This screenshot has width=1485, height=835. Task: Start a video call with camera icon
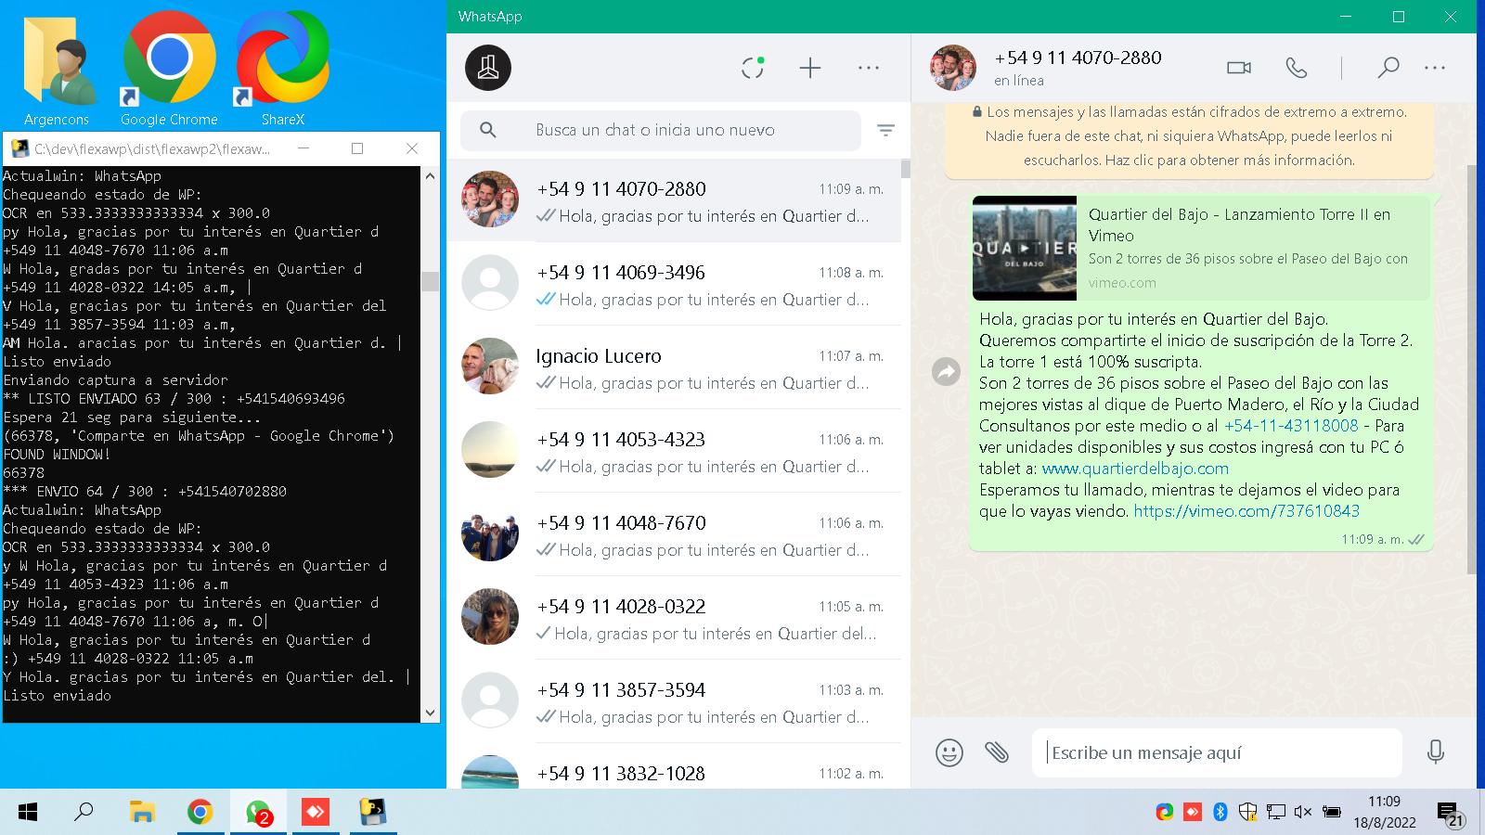(1239, 68)
